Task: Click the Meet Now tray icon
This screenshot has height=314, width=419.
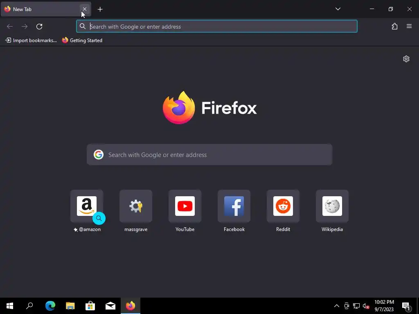Action: (x=347, y=306)
